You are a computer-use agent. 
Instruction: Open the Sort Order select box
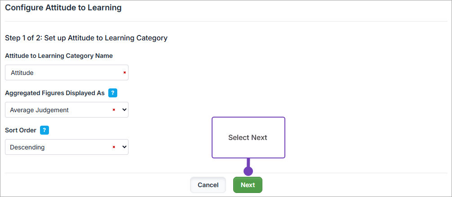click(58, 147)
